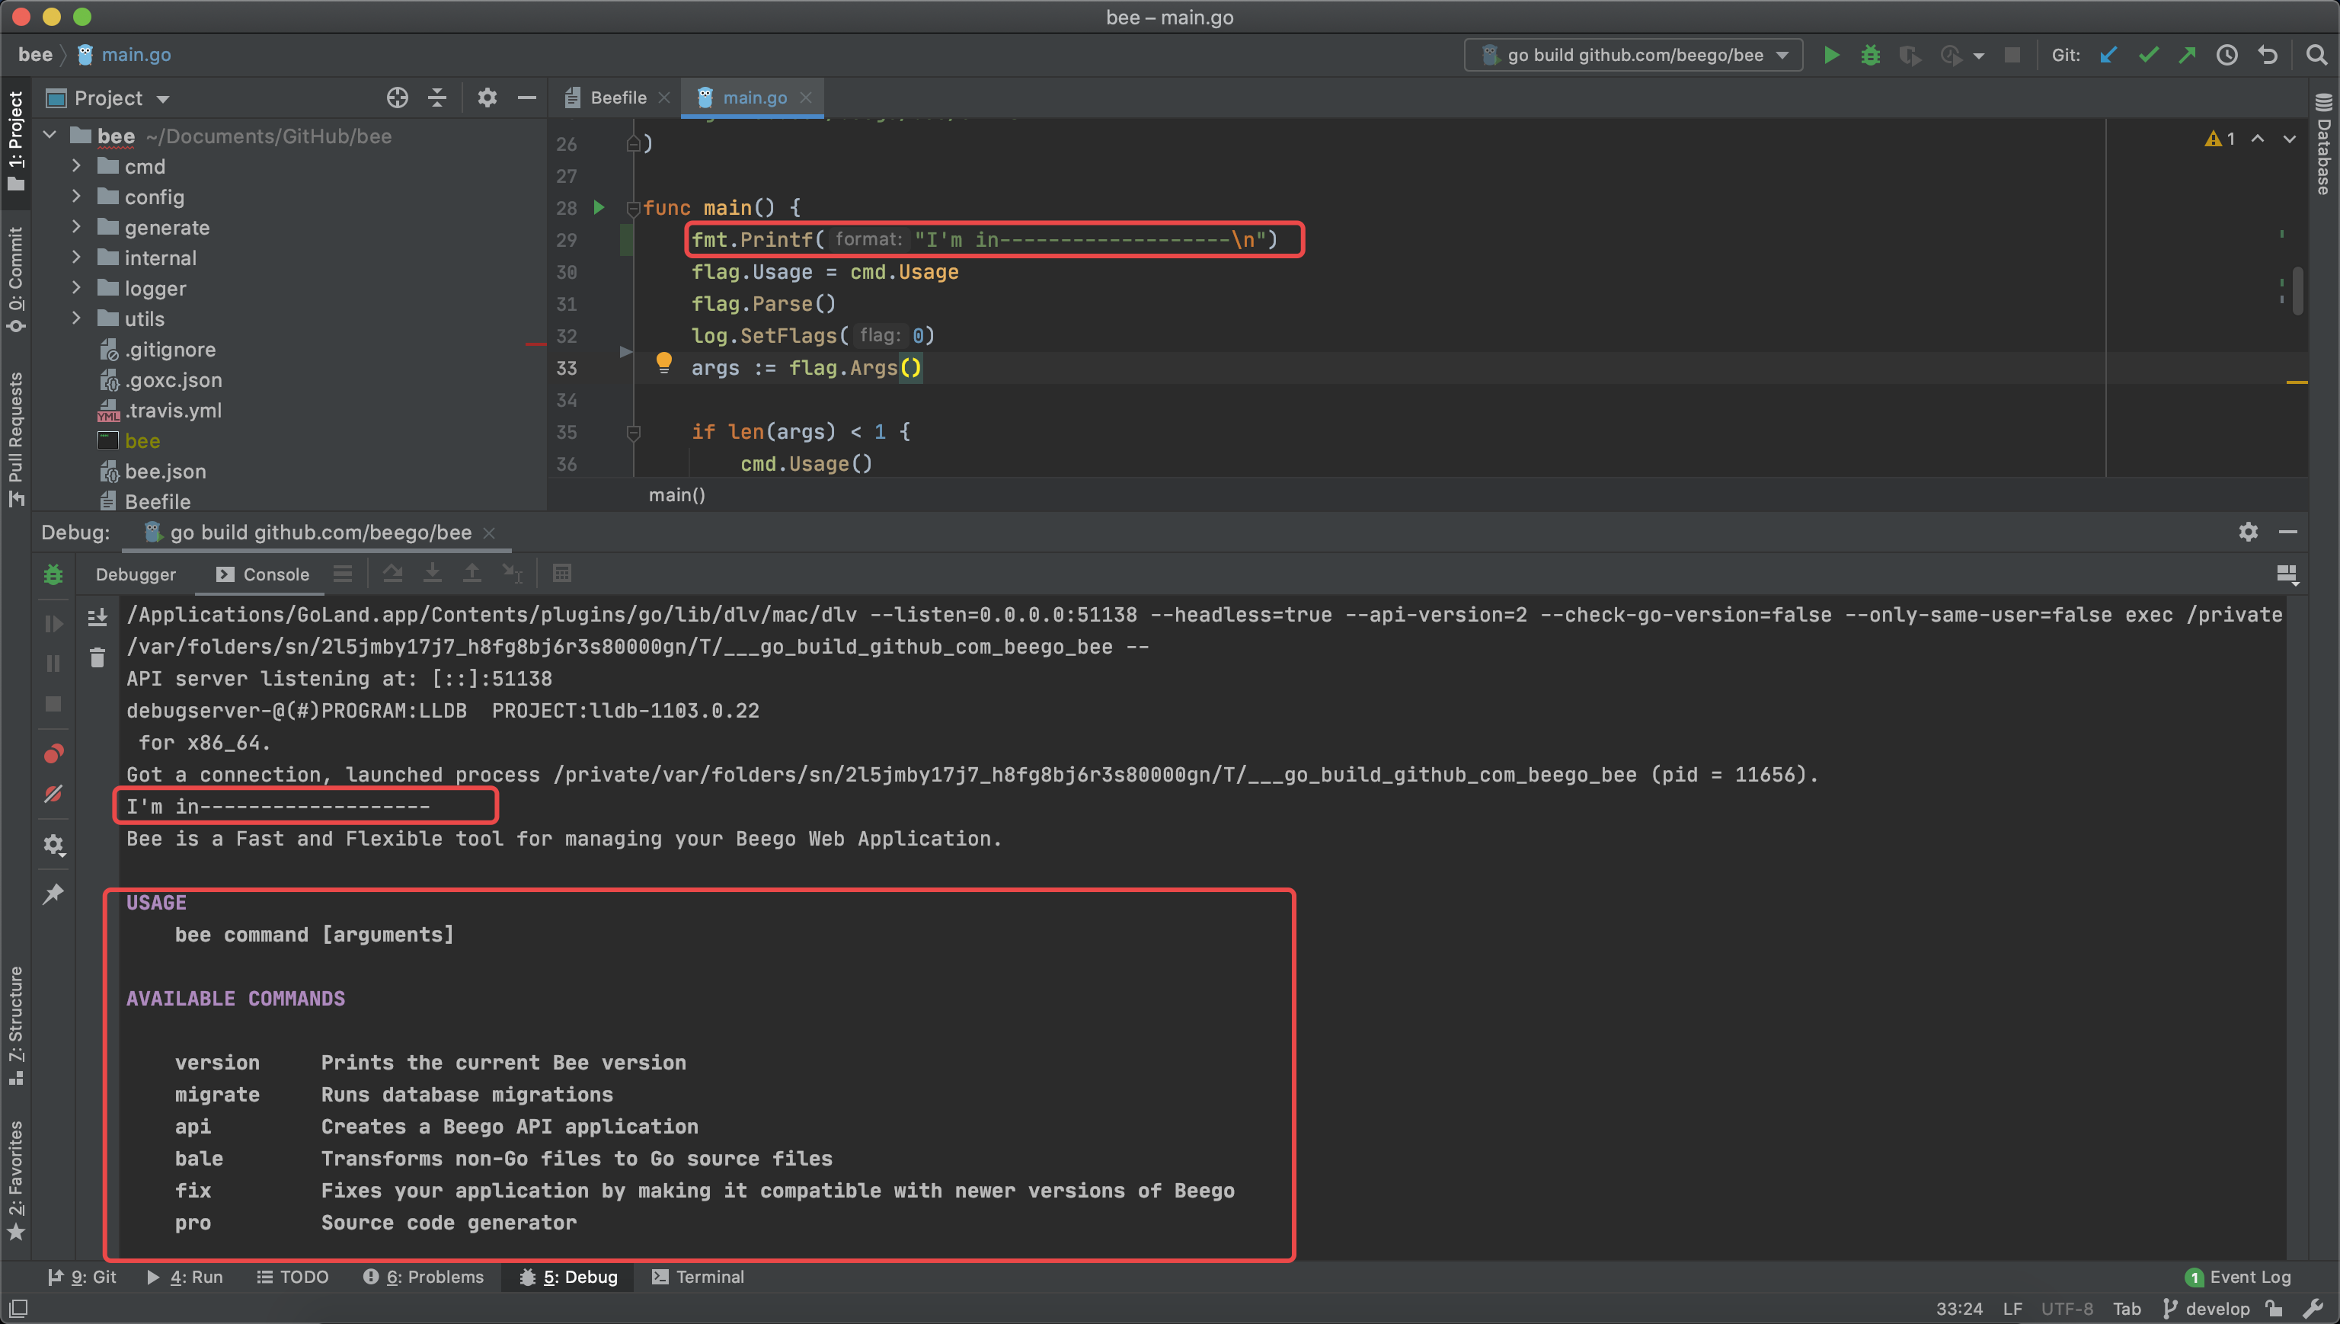Switch to the Debugger tab
This screenshot has height=1324, width=2340.
[x=136, y=574]
